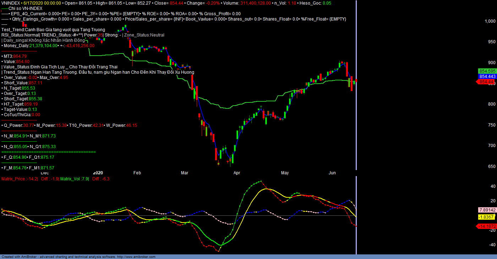Click the Matrix_Price indicator title

click(19, 179)
